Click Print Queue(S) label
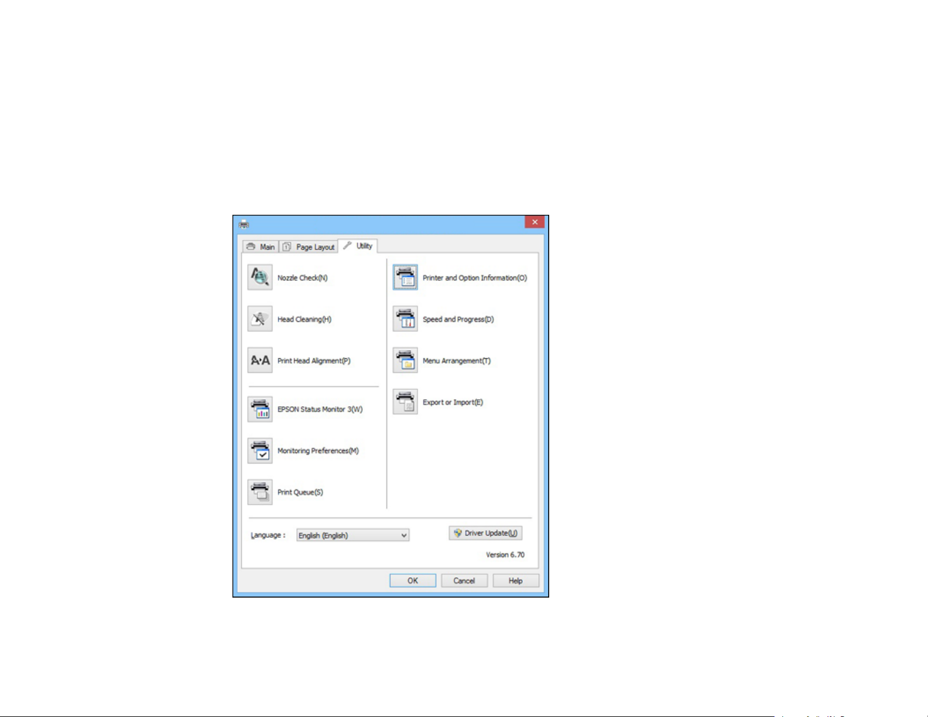Screen dimensions: 928x717 (x=300, y=492)
